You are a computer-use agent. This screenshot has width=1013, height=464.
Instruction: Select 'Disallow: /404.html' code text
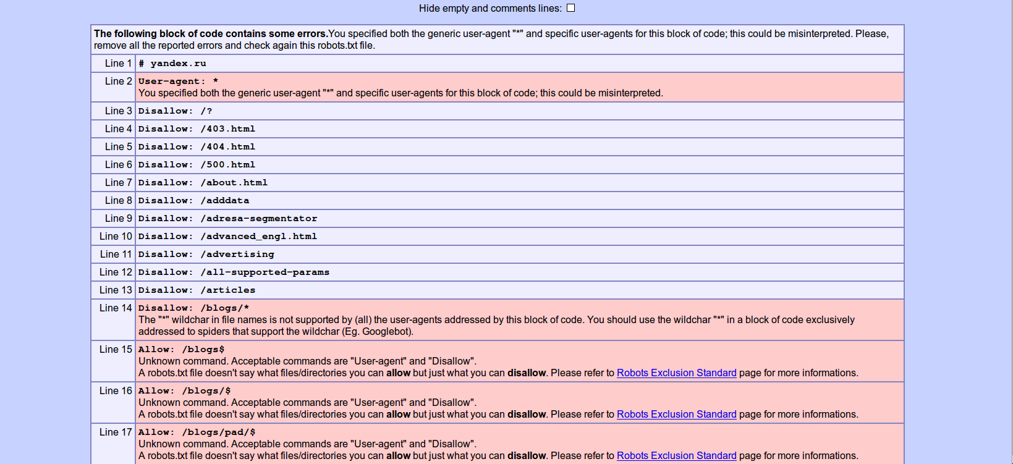tap(197, 147)
